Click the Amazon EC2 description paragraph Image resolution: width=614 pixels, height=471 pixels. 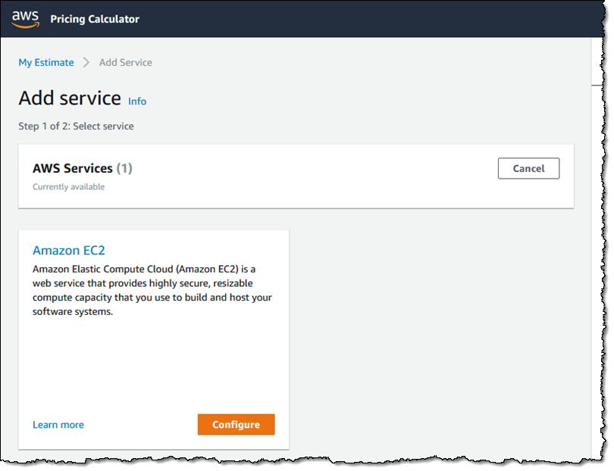point(152,290)
